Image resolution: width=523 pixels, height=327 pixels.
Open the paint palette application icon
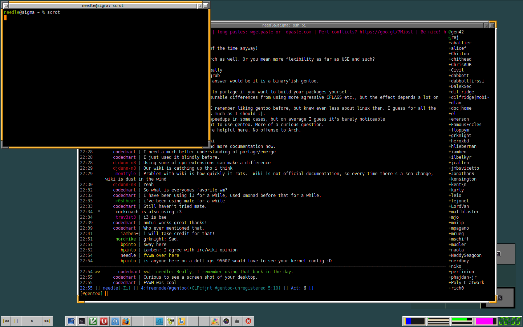coord(215,321)
